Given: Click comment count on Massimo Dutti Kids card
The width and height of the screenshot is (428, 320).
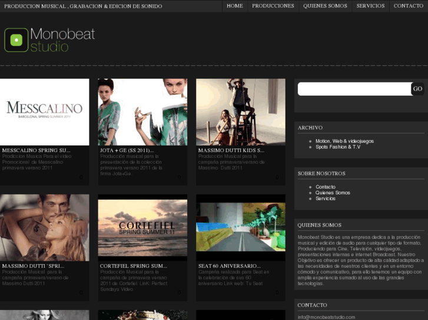Looking at the screenshot, I should [x=277, y=177].
